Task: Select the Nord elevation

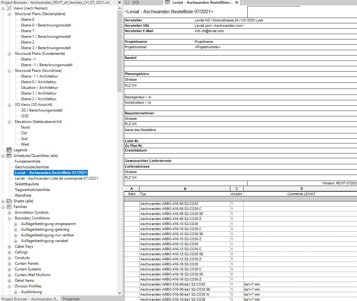Action: point(25,127)
